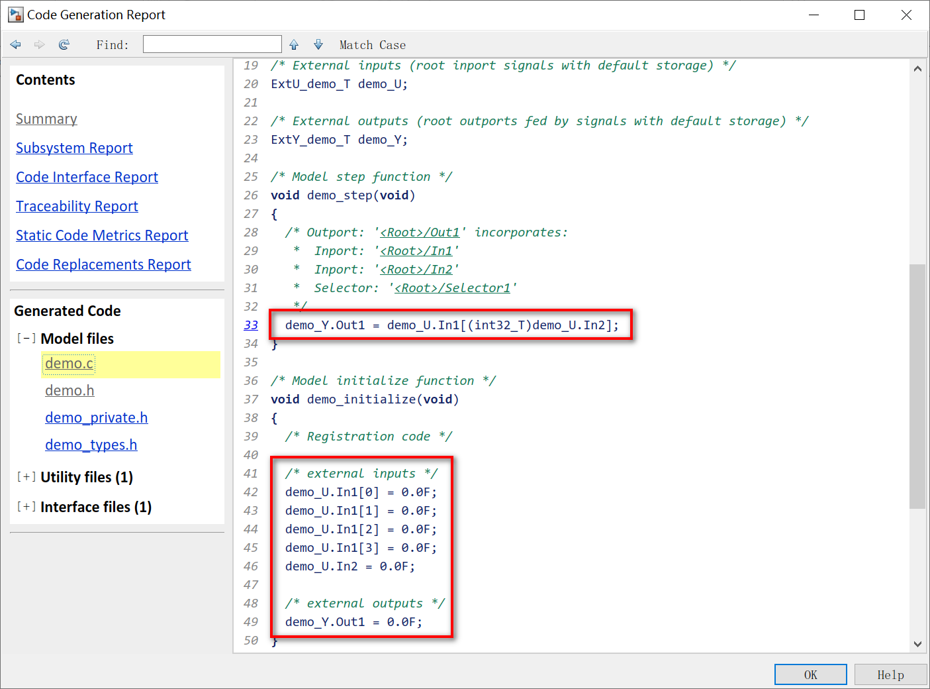Navigate back with the left arrow icon
Image resolution: width=930 pixels, height=689 pixels.
click(15, 44)
